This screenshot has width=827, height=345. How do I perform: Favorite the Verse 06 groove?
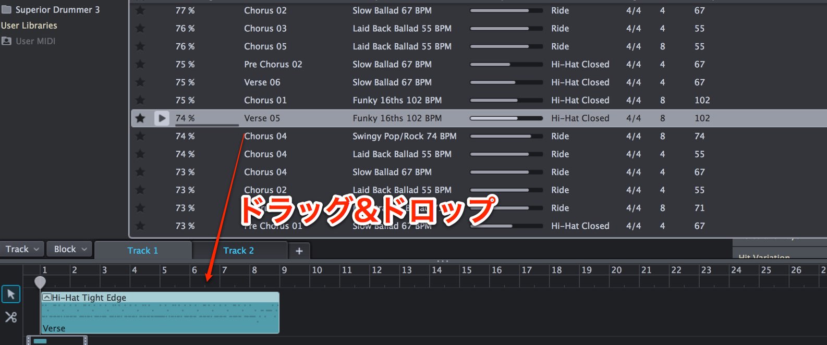click(140, 82)
